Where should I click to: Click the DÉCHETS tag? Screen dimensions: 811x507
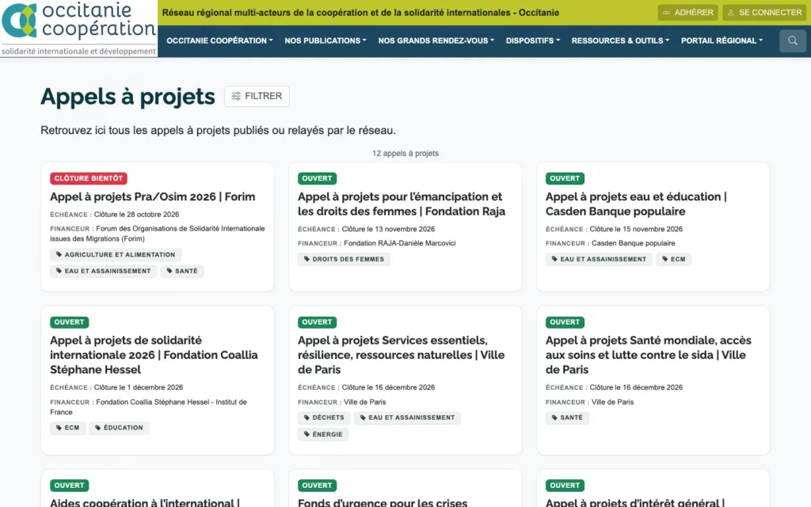click(x=324, y=417)
